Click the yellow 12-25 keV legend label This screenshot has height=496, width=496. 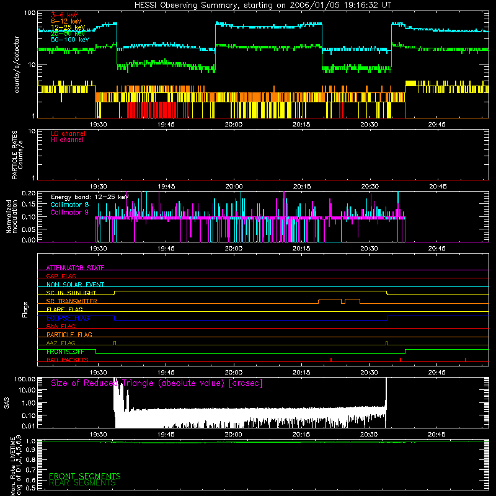pyautogui.click(x=68, y=27)
